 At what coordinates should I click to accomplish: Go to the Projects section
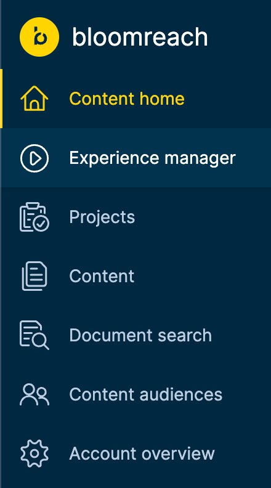point(135,217)
